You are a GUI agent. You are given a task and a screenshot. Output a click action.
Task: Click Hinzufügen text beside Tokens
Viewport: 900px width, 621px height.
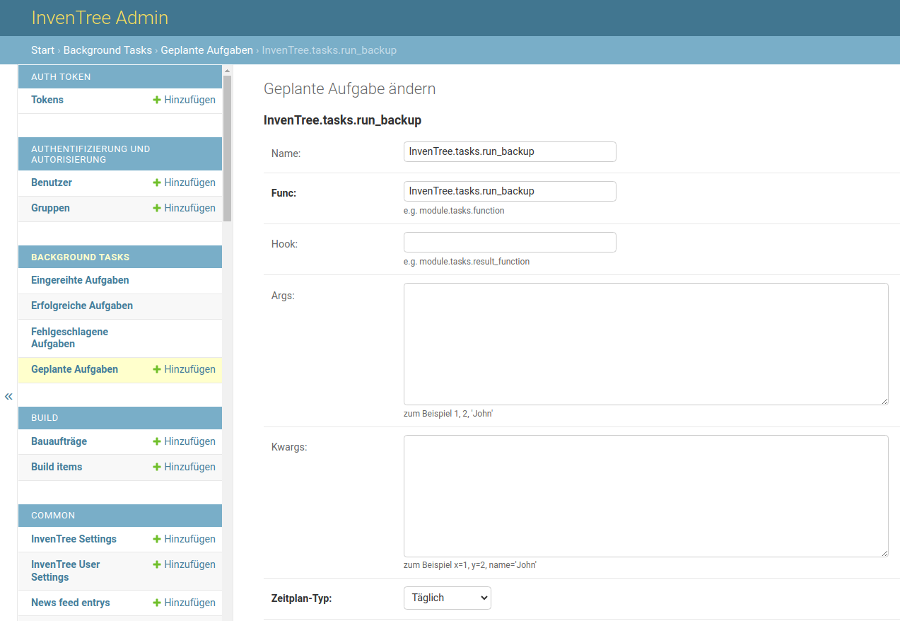(189, 100)
